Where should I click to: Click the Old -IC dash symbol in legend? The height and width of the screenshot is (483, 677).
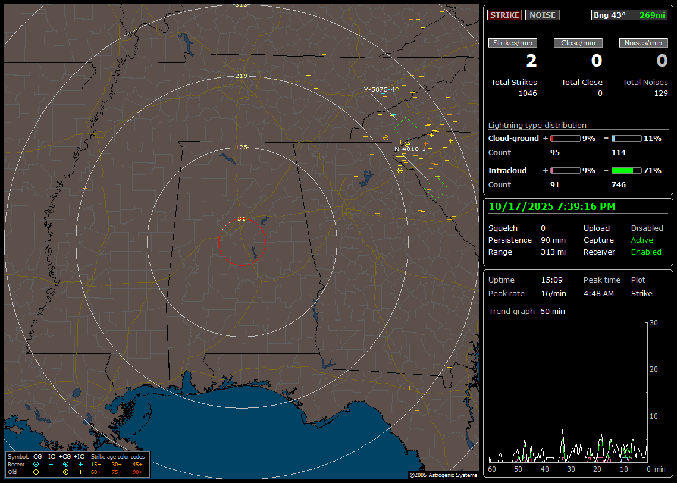pos(51,472)
